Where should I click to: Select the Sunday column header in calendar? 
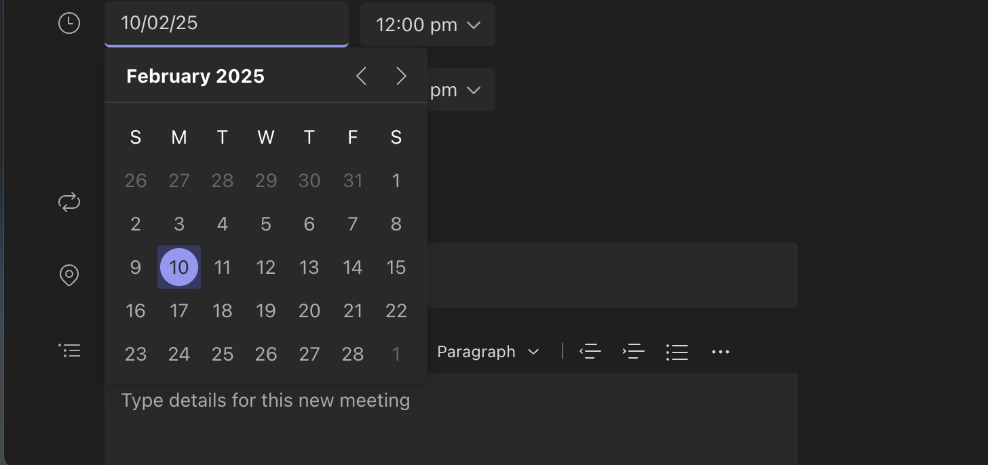click(135, 137)
